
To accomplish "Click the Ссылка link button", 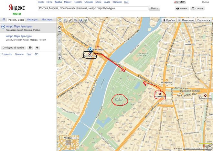I will pos(197,8).
